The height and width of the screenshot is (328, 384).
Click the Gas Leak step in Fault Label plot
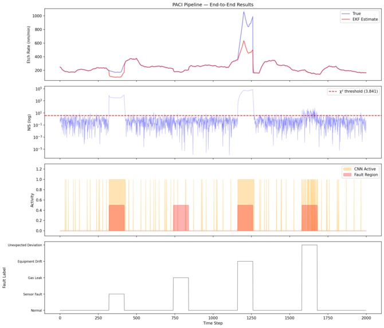tap(181, 278)
